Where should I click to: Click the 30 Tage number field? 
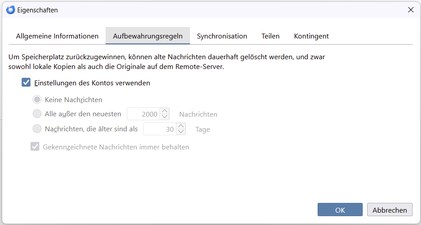coord(160,129)
